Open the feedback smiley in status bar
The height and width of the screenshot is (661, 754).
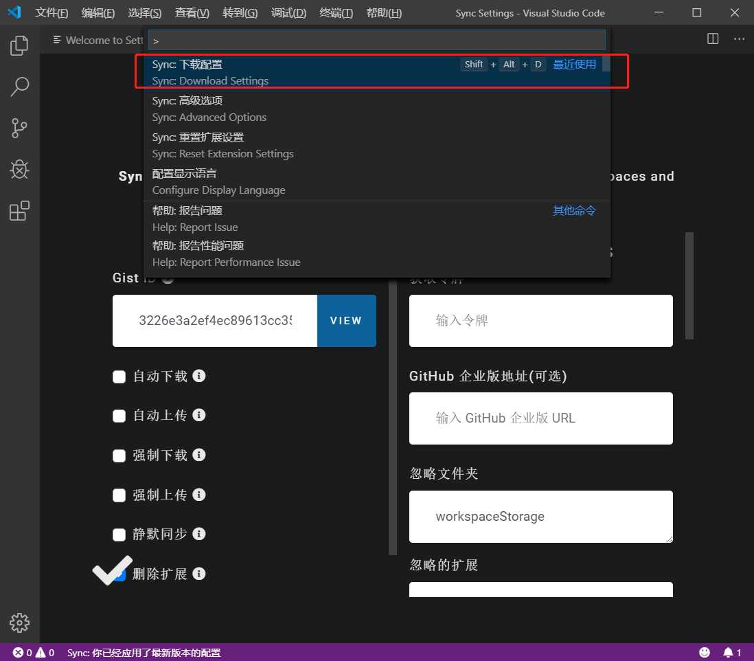point(704,652)
